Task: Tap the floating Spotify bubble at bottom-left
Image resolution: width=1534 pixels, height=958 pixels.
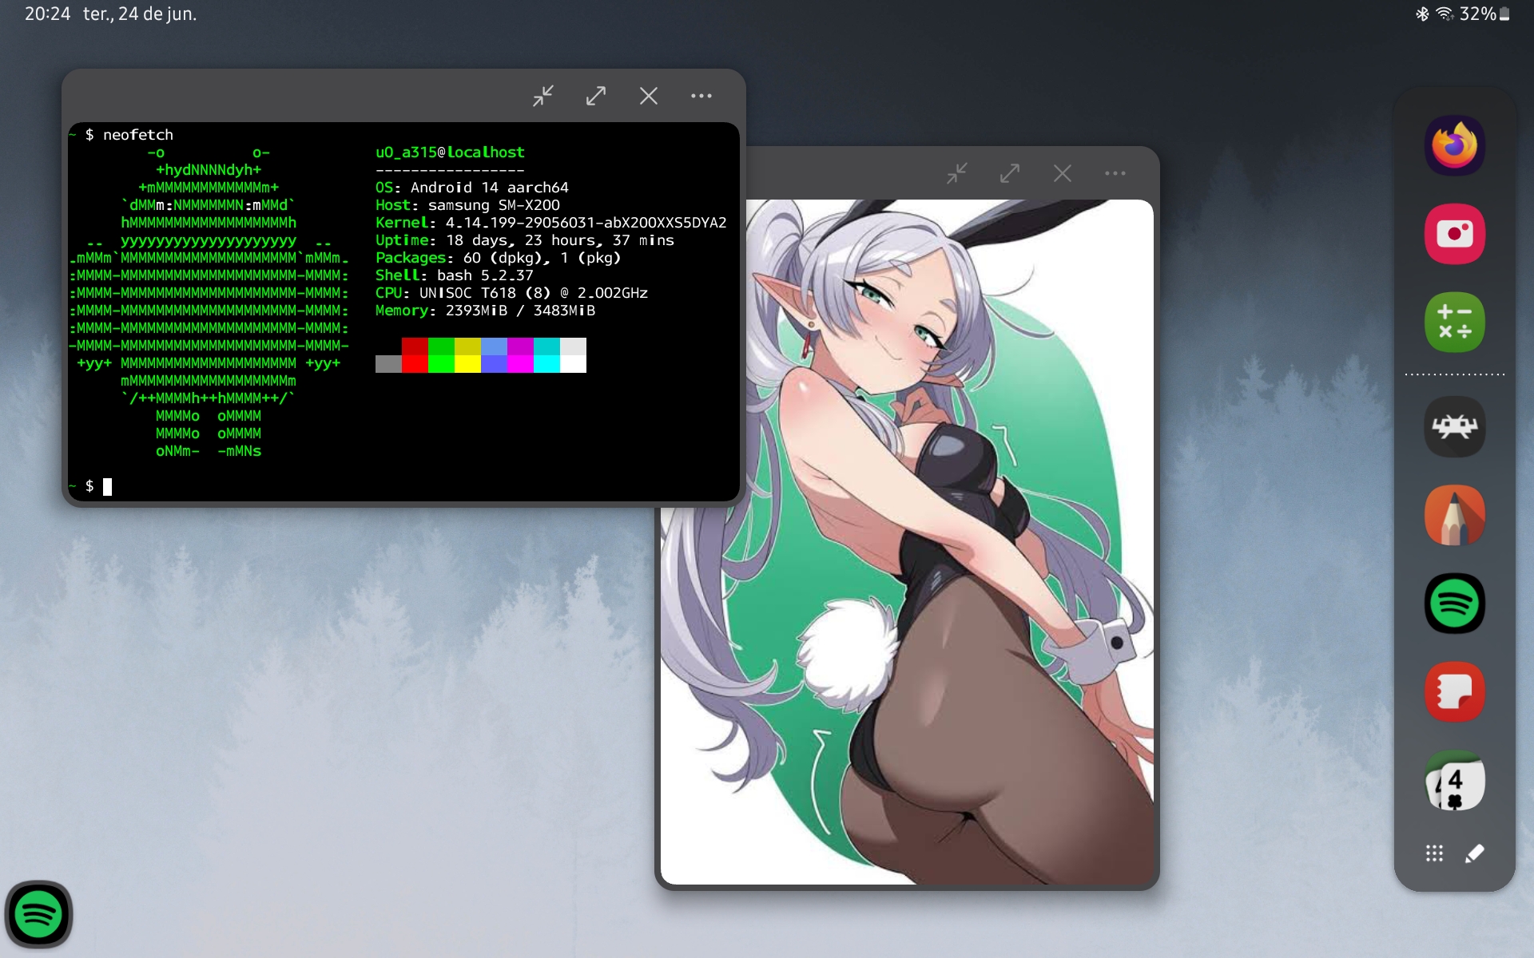Action: [x=38, y=914]
